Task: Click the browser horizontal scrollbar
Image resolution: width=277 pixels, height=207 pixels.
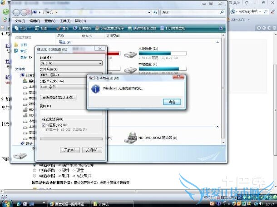Action: point(136,191)
